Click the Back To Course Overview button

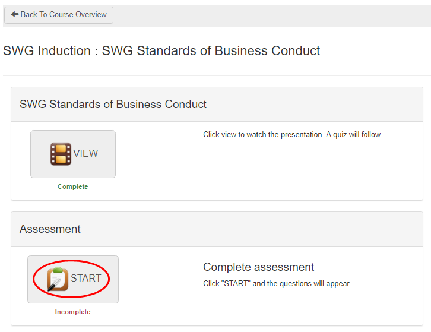[58, 15]
